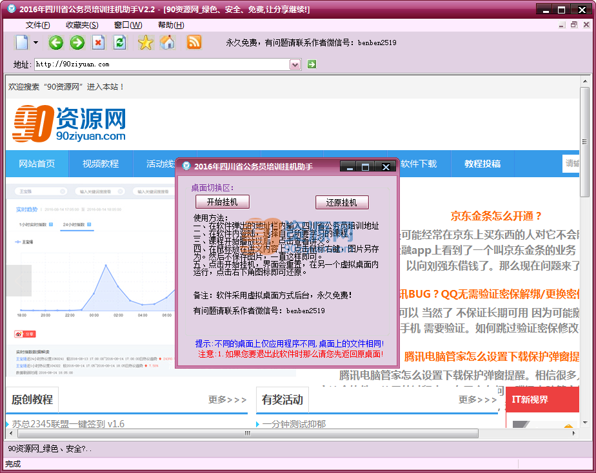Click the new page toolbar icon
Image resolution: width=596 pixels, height=473 pixels.
[22, 43]
